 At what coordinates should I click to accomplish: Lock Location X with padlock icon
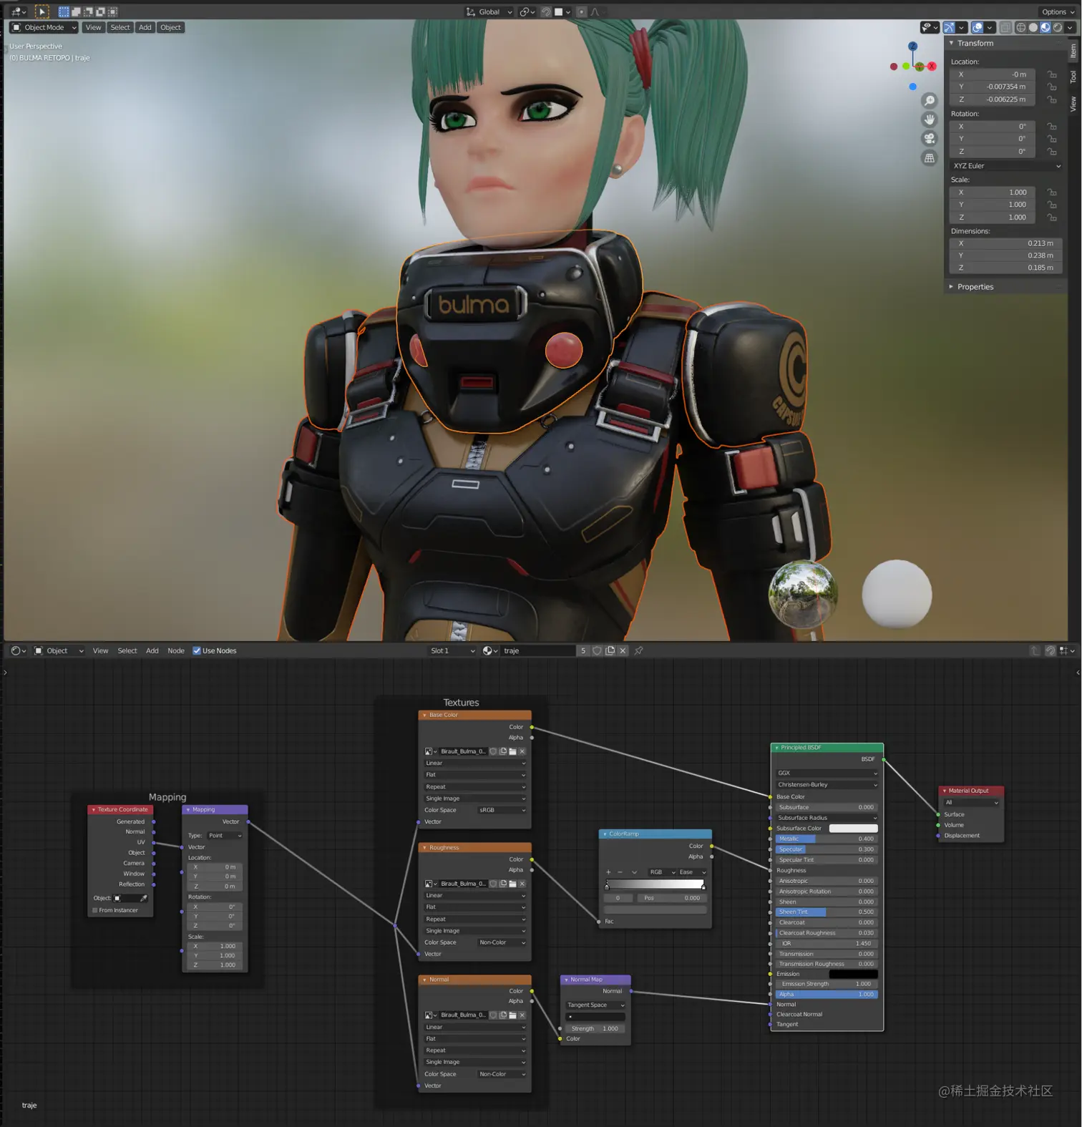1052,74
